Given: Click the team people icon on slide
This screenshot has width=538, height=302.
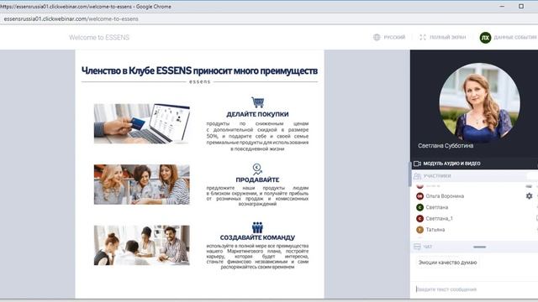Looking at the screenshot, I should point(257,227).
